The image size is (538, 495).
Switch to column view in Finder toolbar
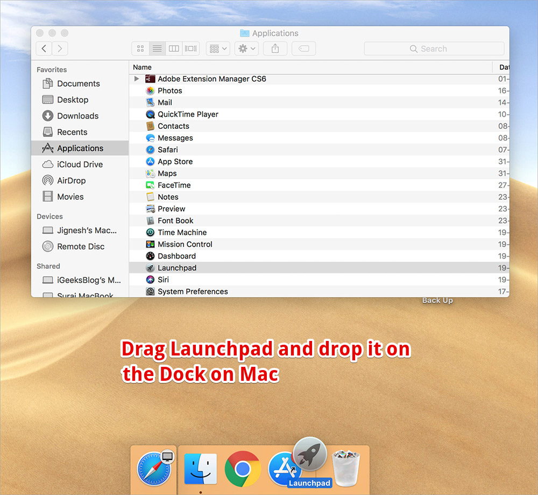174,48
